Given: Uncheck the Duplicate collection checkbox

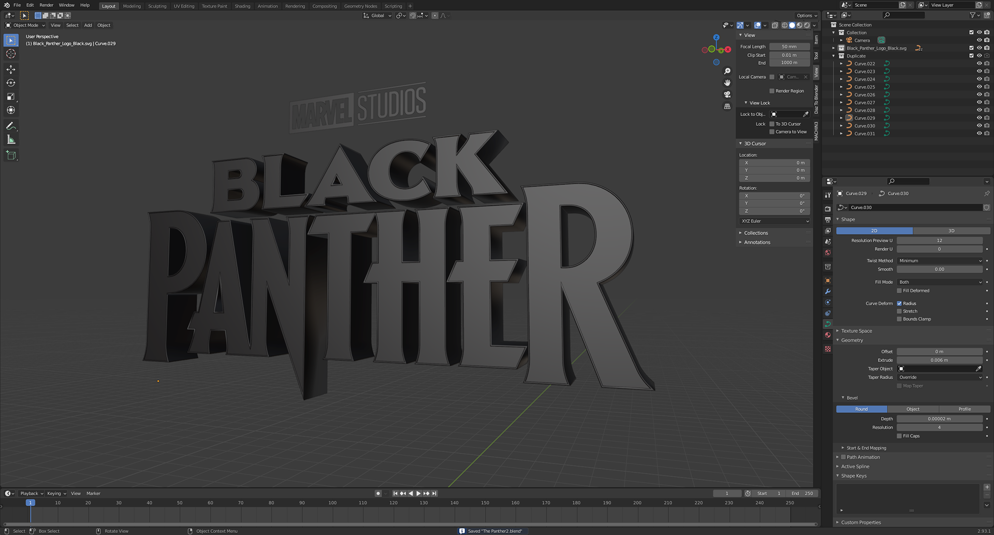Looking at the screenshot, I should click(x=971, y=55).
